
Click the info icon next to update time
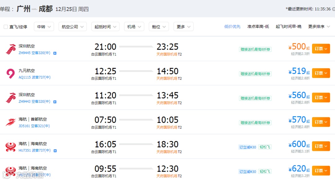click(x=333, y=9)
